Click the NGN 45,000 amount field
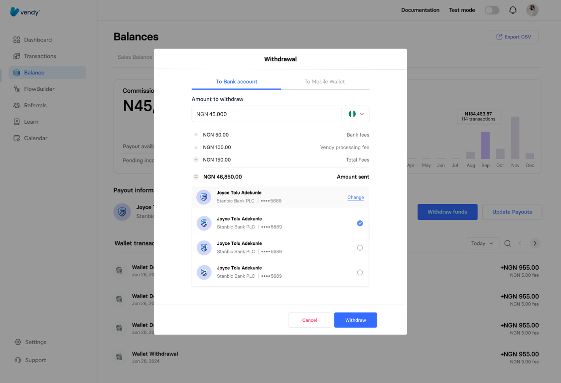The image size is (561, 383). [267, 114]
